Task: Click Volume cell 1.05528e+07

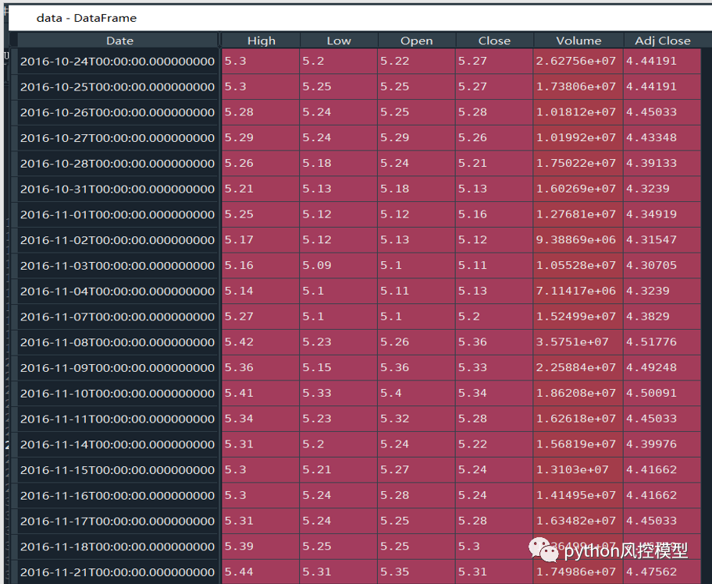Action: (578, 265)
